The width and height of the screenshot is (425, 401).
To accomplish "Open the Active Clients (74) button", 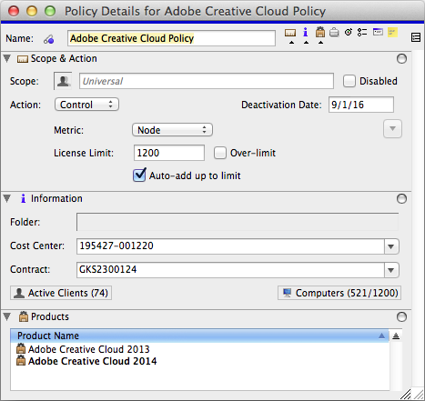I will pyautogui.click(x=61, y=293).
